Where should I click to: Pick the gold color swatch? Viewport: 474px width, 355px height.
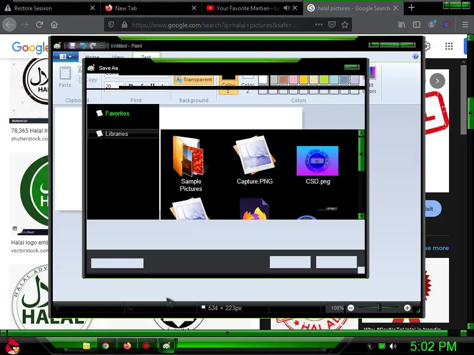pos(304,80)
